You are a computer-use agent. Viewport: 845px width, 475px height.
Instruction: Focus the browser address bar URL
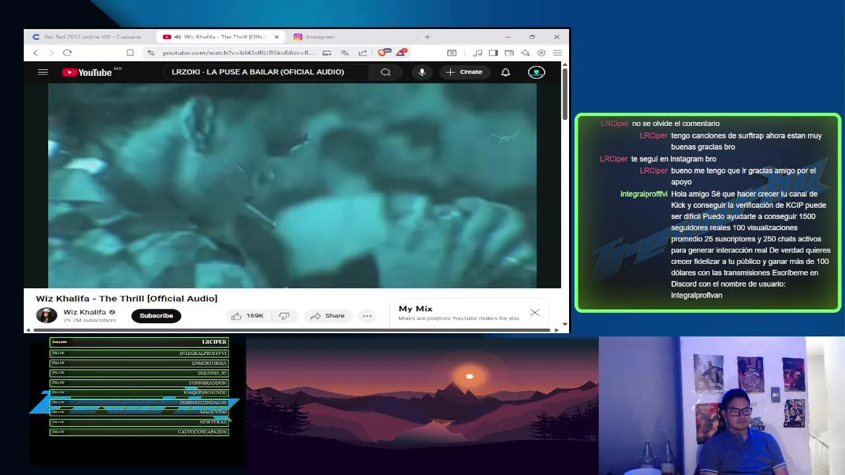(x=238, y=53)
